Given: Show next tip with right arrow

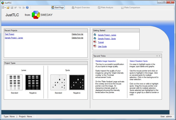Looking at the screenshot, I should [160, 56].
